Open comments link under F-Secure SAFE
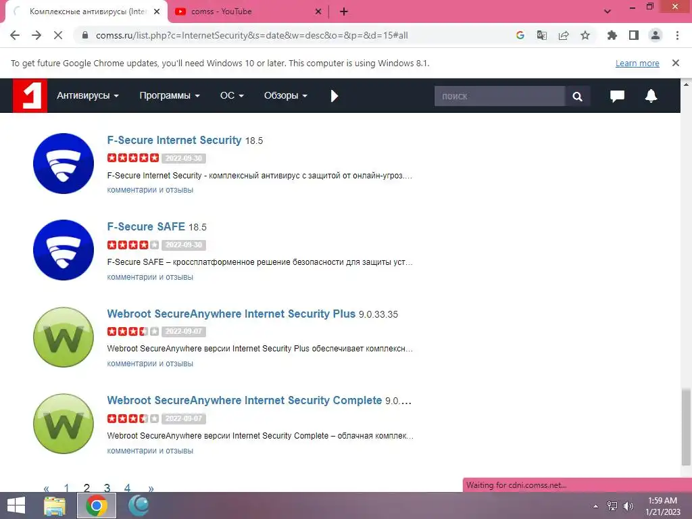 point(150,277)
